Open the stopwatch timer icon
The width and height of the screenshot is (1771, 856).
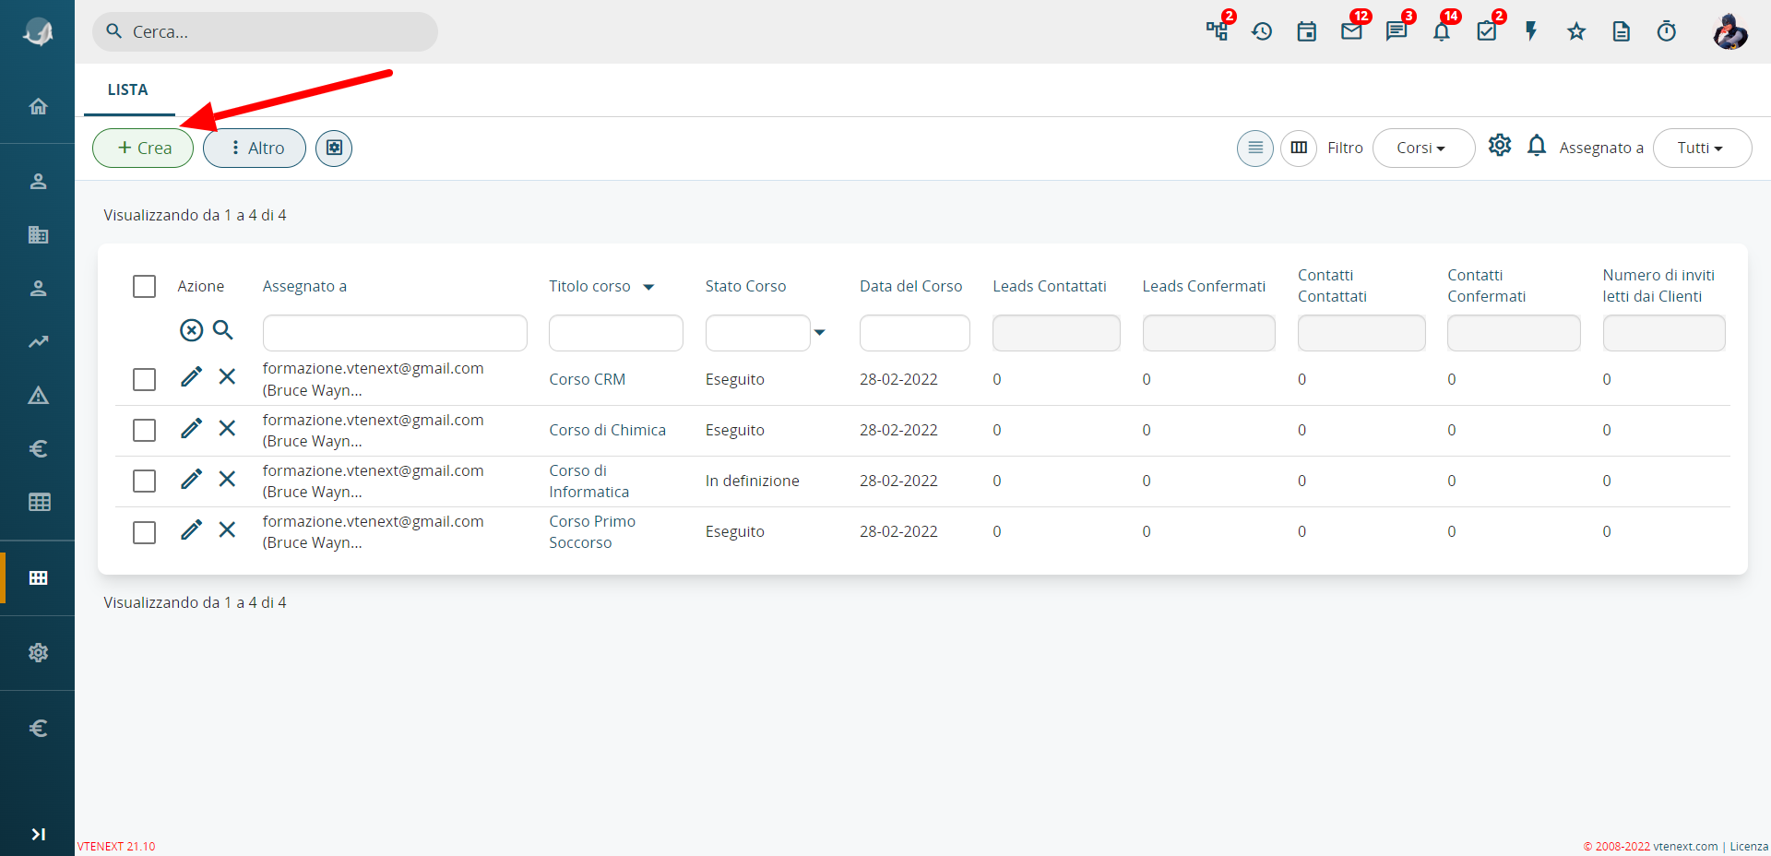click(x=1667, y=31)
